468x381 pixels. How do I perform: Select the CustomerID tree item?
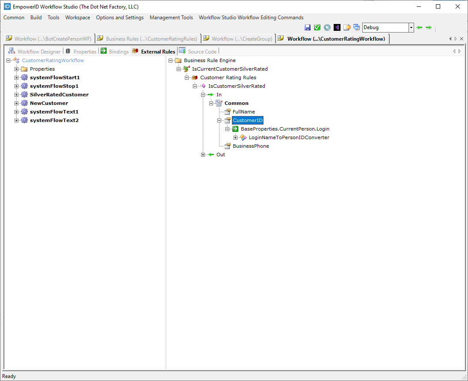tap(247, 120)
